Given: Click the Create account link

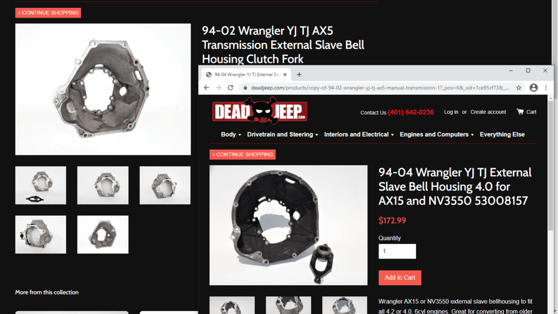Looking at the screenshot, I should [488, 112].
